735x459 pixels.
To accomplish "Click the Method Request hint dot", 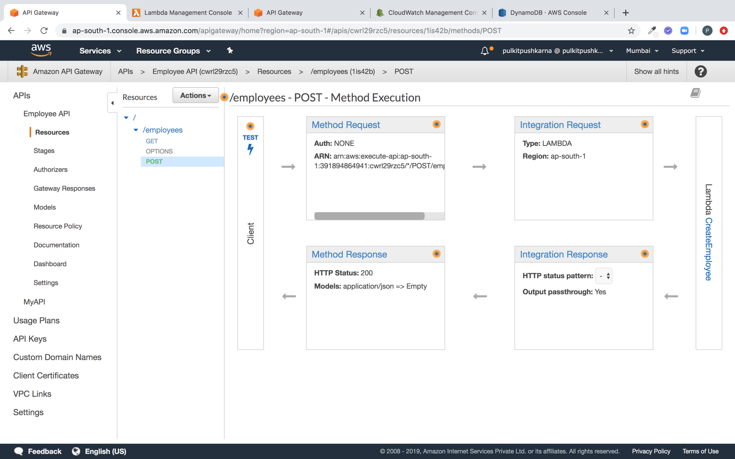I will click(436, 124).
